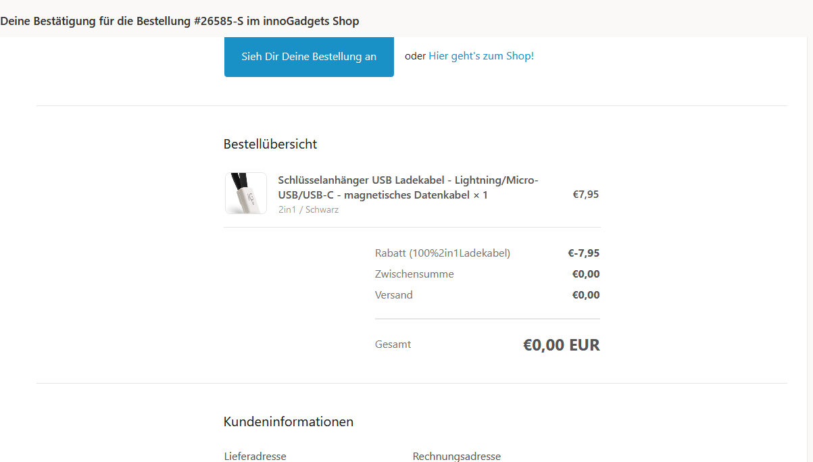The width and height of the screenshot is (813, 462).
Task: Open the 'Hier geht's zum Shop!' link
Action: (481, 56)
